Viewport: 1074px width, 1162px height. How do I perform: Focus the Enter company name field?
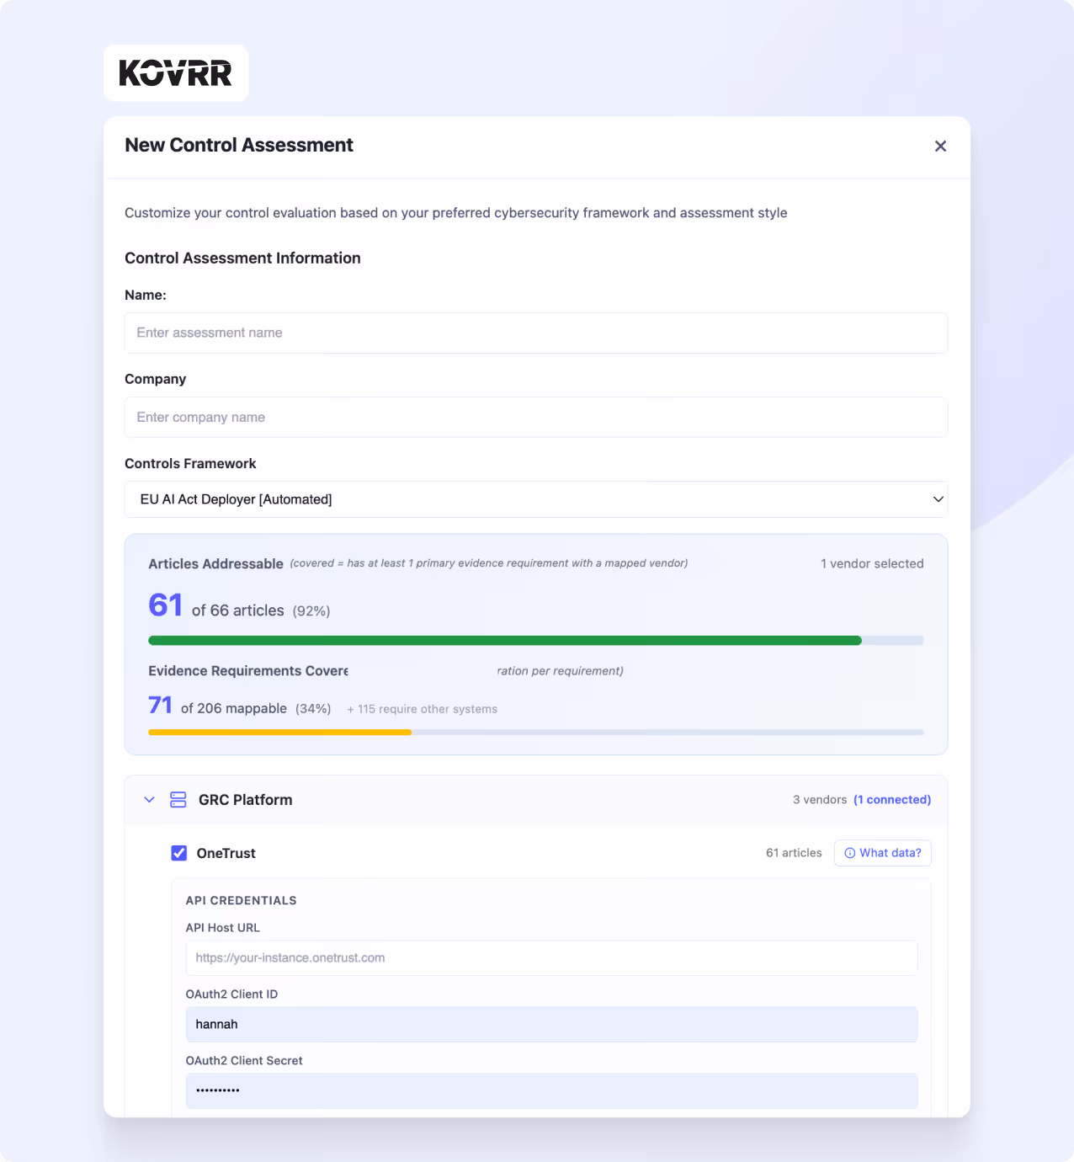click(x=536, y=417)
